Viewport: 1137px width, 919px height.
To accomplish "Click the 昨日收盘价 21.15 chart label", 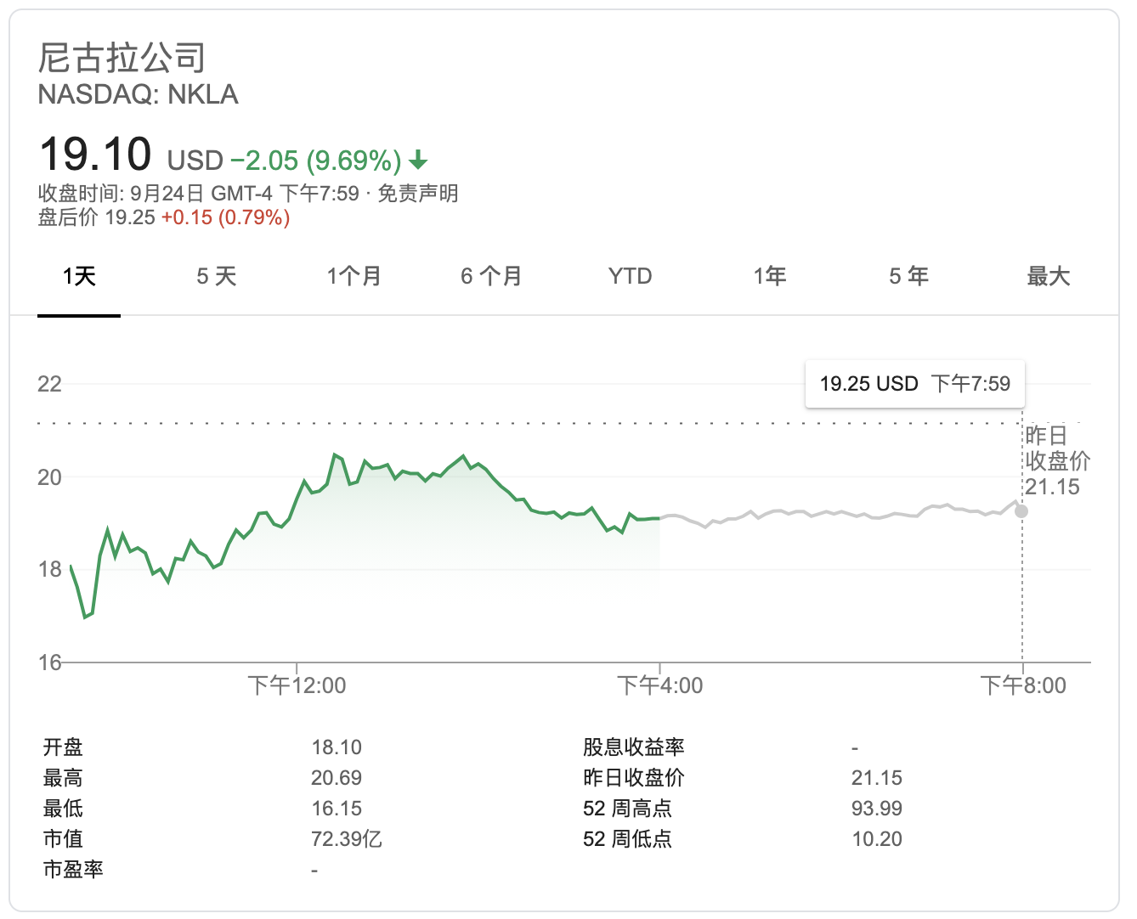I will (x=1056, y=461).
